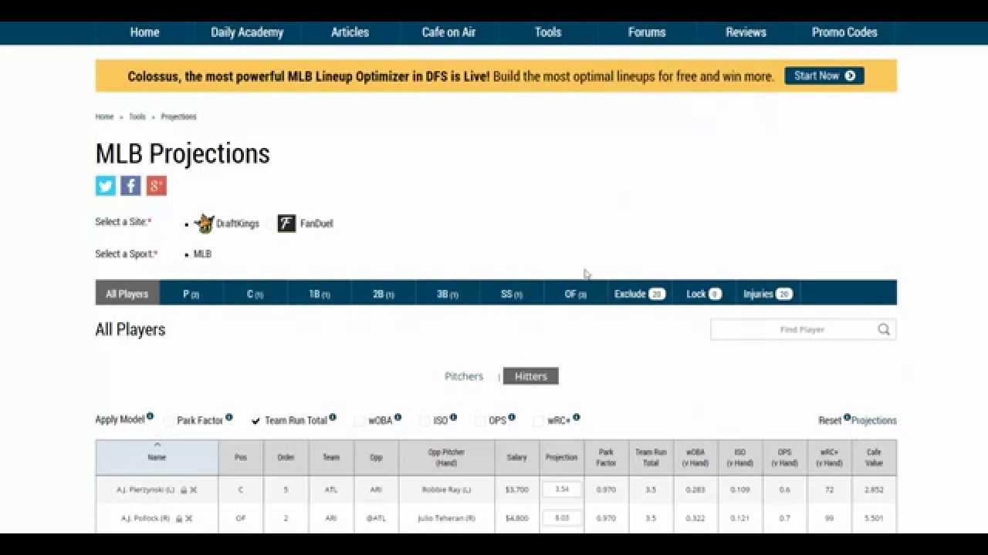Switch to the 3B position tab

tap(448, 293)
